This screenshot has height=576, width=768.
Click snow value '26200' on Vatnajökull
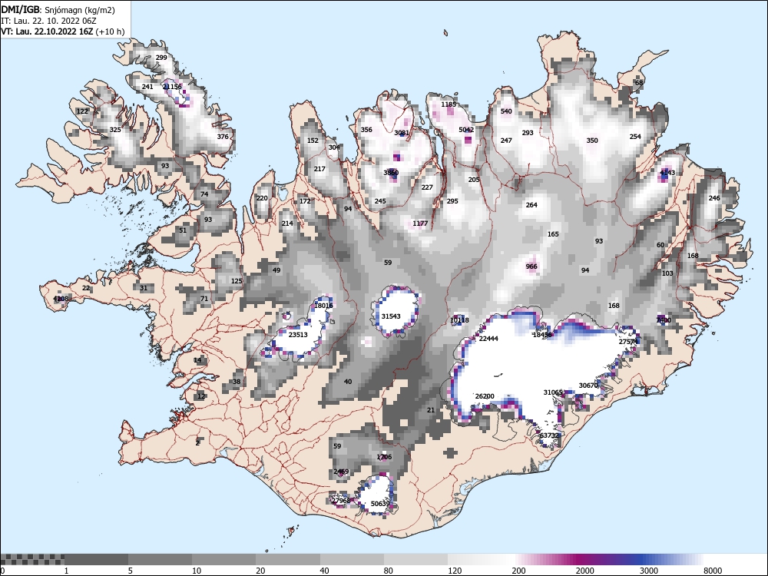tap(485, 396)
